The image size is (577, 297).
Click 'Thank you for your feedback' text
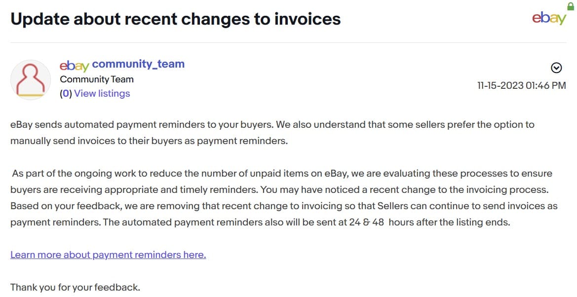pos(75,287)
